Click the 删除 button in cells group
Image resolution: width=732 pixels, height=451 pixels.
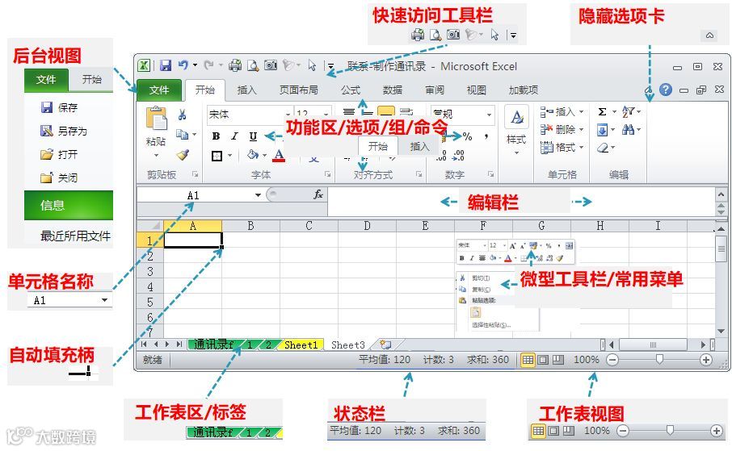[562, 130]
